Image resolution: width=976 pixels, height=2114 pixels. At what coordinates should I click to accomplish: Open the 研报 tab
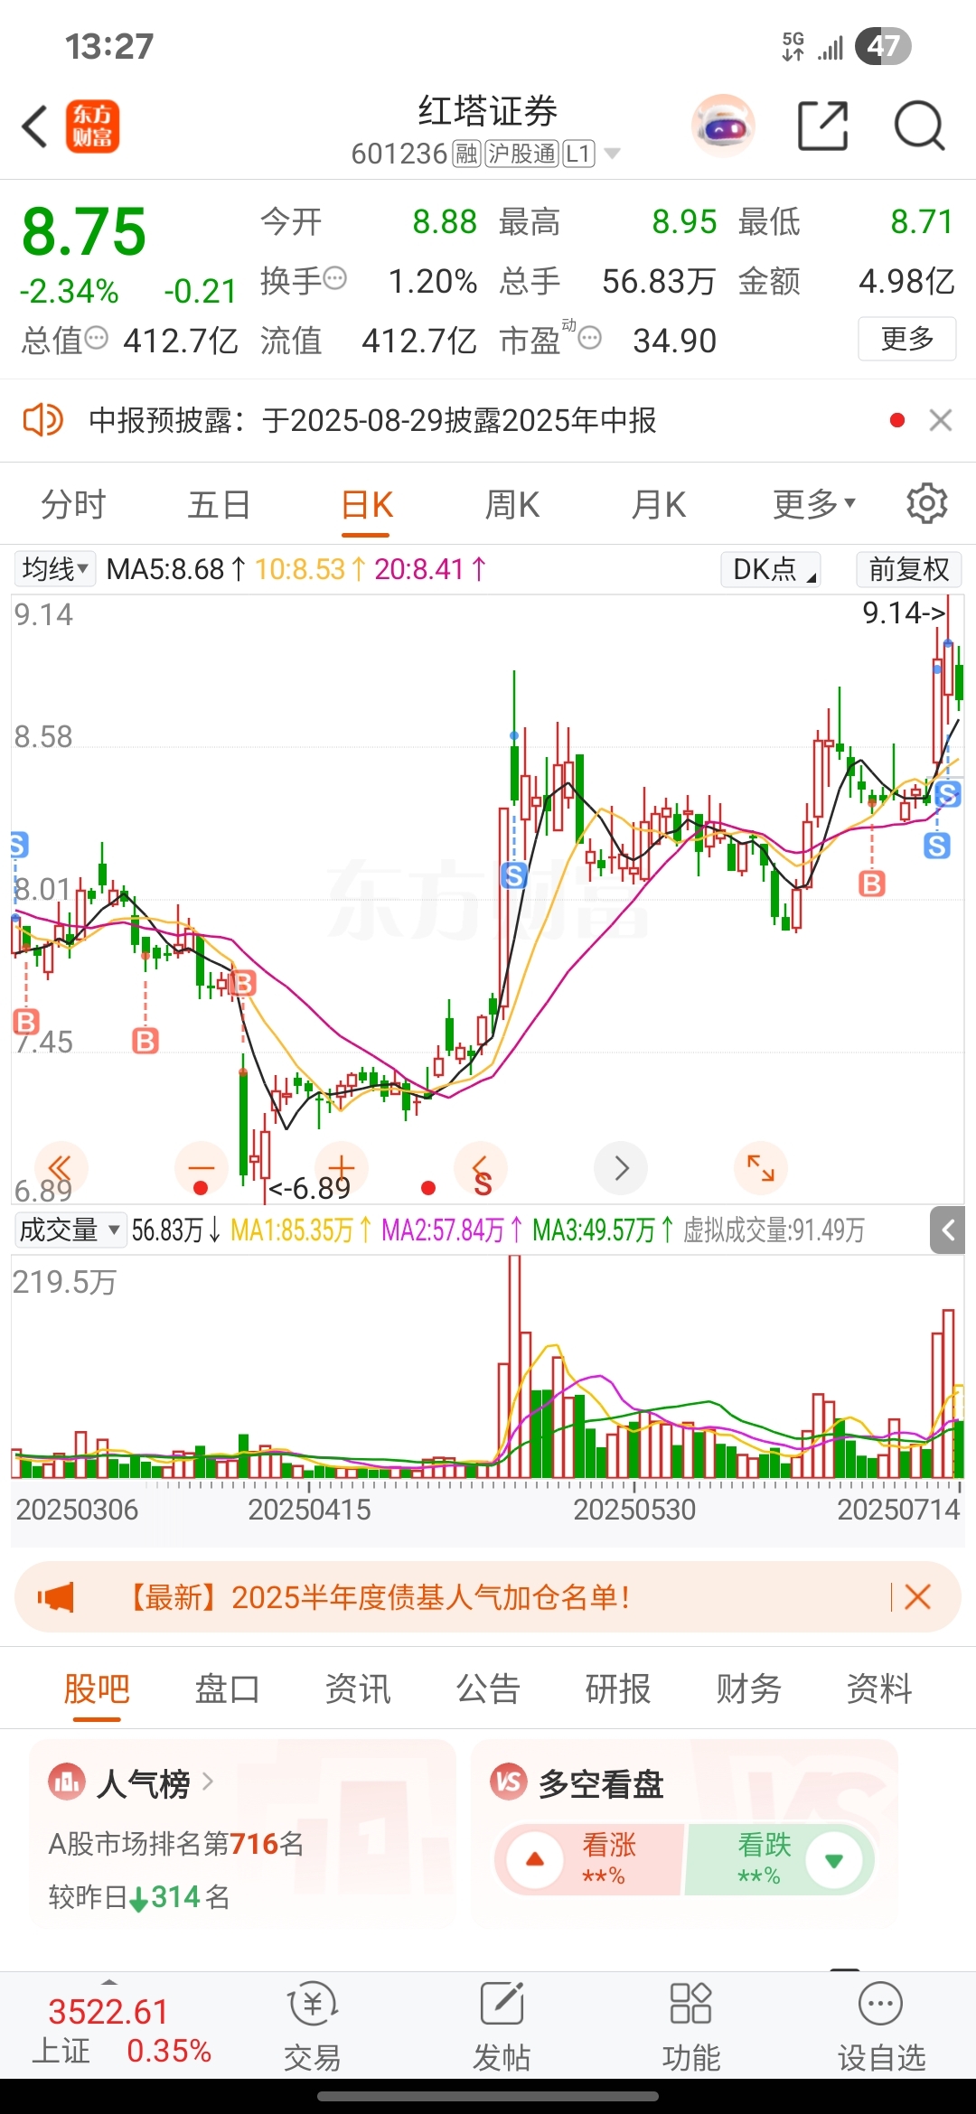(618, 1688)
